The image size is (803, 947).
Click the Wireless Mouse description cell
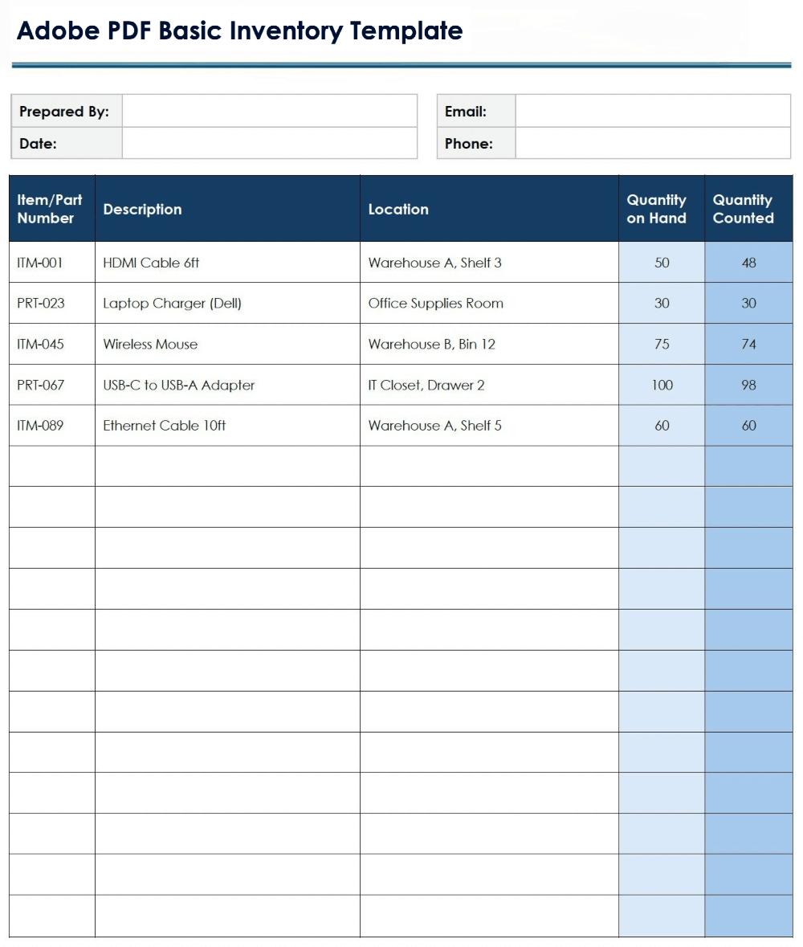(x=150, y=345)
